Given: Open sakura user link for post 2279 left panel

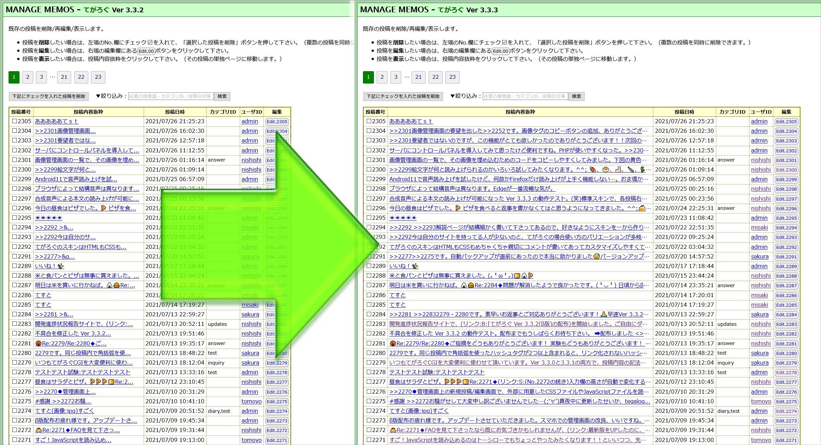Looking at the screenshot, I should pos(250,363).
